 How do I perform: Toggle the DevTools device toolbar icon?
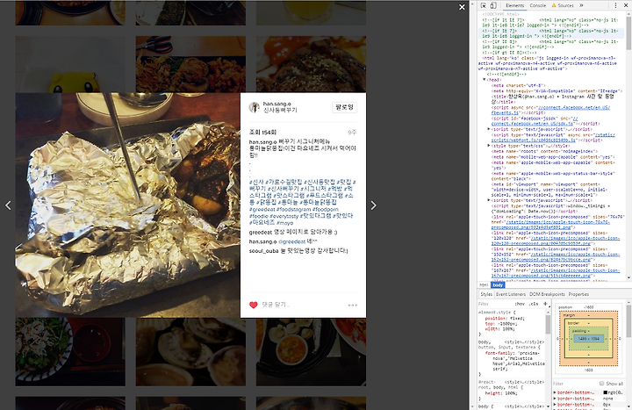point(493,5)
